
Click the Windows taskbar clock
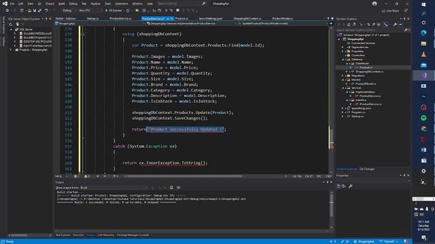point(423,226)
